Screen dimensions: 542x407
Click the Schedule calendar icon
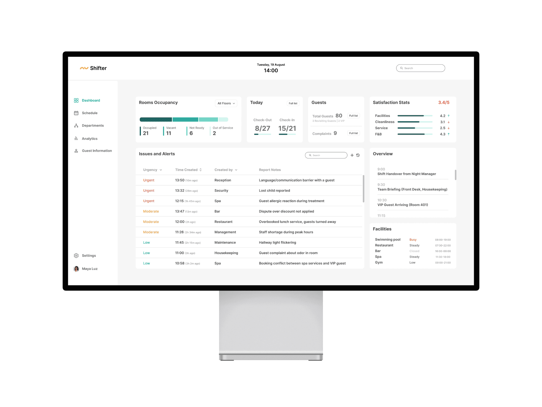(x=76, y=113)
